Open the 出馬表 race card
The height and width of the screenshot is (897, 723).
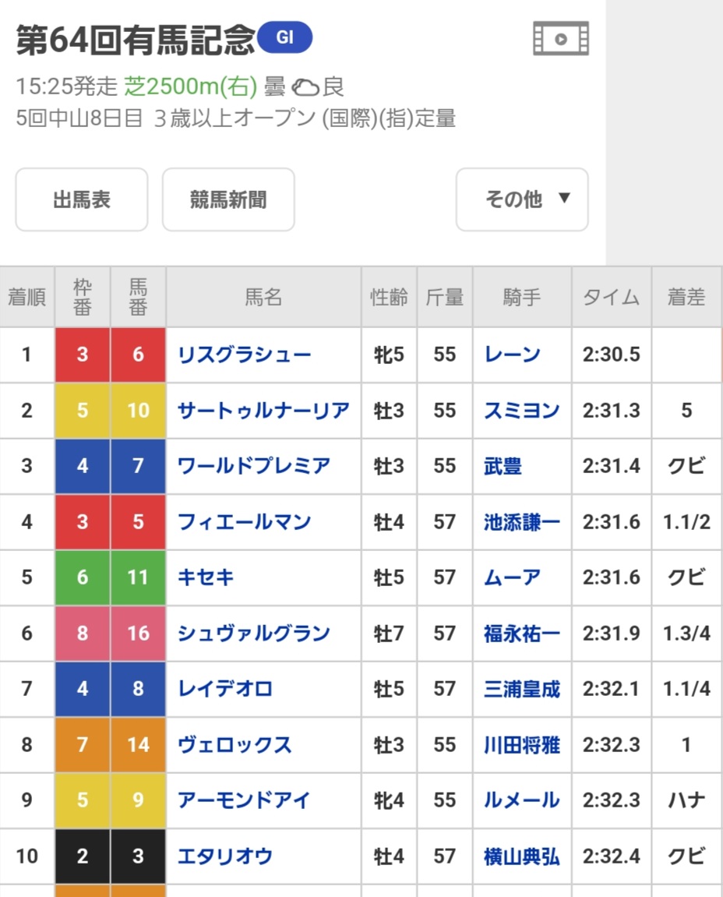(82, 200)
